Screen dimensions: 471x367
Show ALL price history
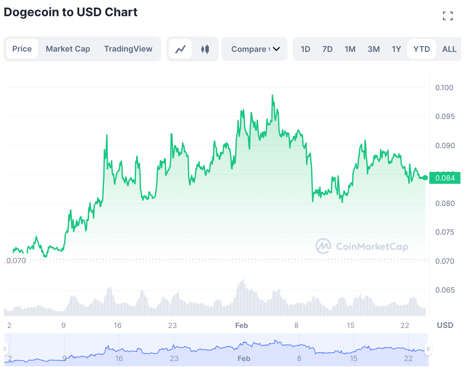[x=449, y=49]
